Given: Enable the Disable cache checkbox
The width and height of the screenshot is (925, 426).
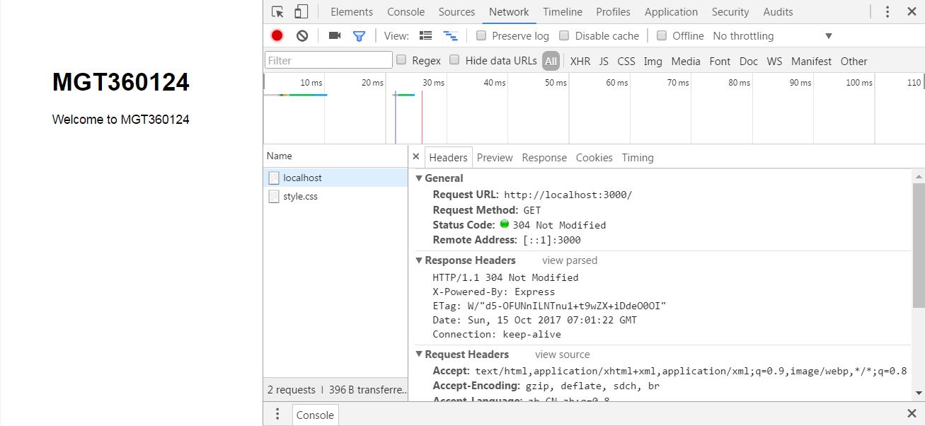Looking at the screenshot, I should (x=564, y=35).
